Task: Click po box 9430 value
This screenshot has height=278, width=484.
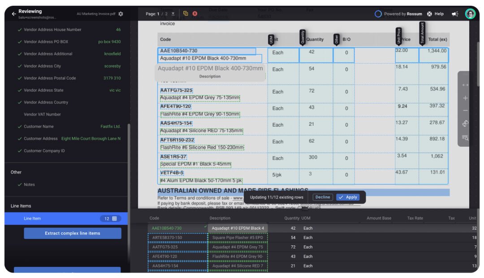Action: pyautogui.click(x=110, y=42)
